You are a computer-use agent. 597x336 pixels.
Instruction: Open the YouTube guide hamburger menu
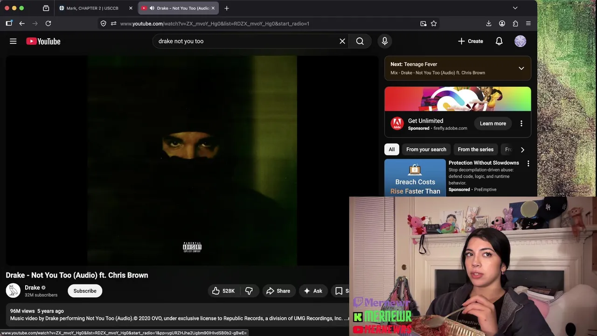click(x=13, y=41)
